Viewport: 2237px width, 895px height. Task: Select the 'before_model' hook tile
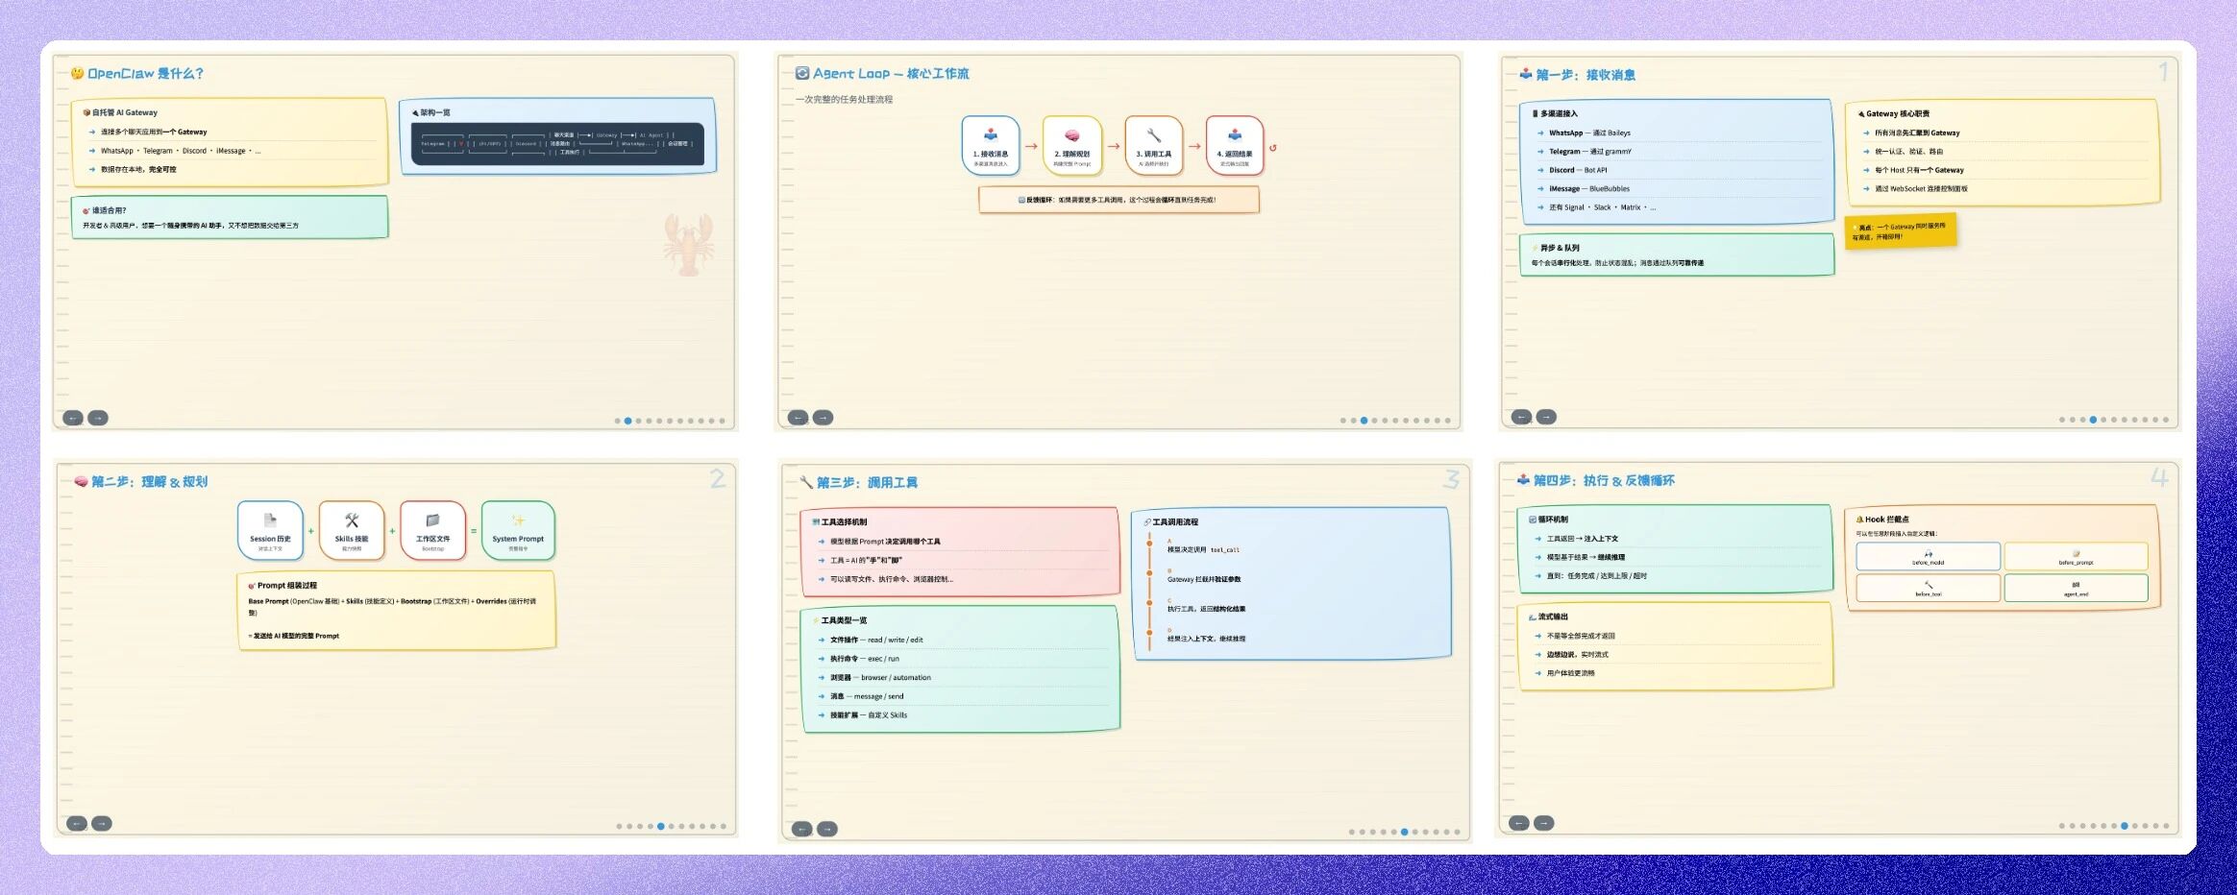pos(1928,557)
